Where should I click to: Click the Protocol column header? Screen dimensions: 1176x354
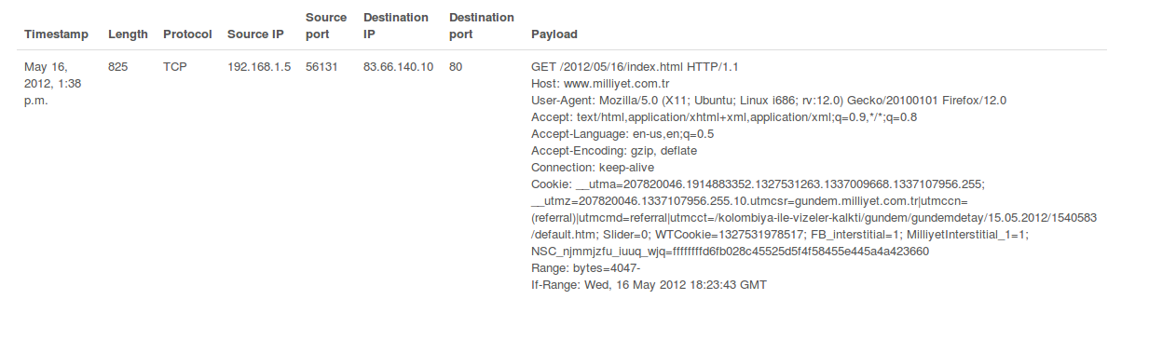click(187, 34)
